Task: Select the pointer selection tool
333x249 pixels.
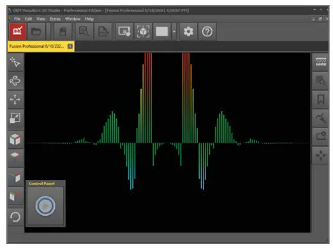Action: point(15,62)
